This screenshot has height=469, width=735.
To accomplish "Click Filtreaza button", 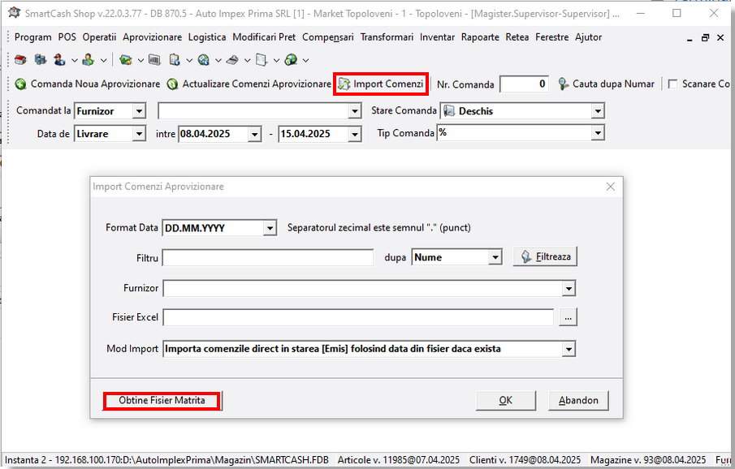I will [545, 256].
